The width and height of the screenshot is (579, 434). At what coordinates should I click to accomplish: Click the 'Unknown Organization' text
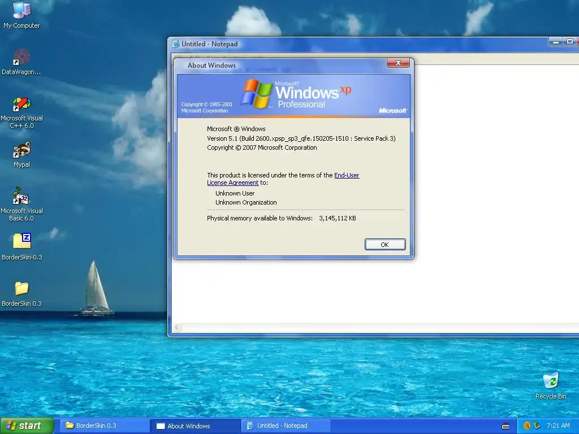pyautogui.click(x=246, y=202)
